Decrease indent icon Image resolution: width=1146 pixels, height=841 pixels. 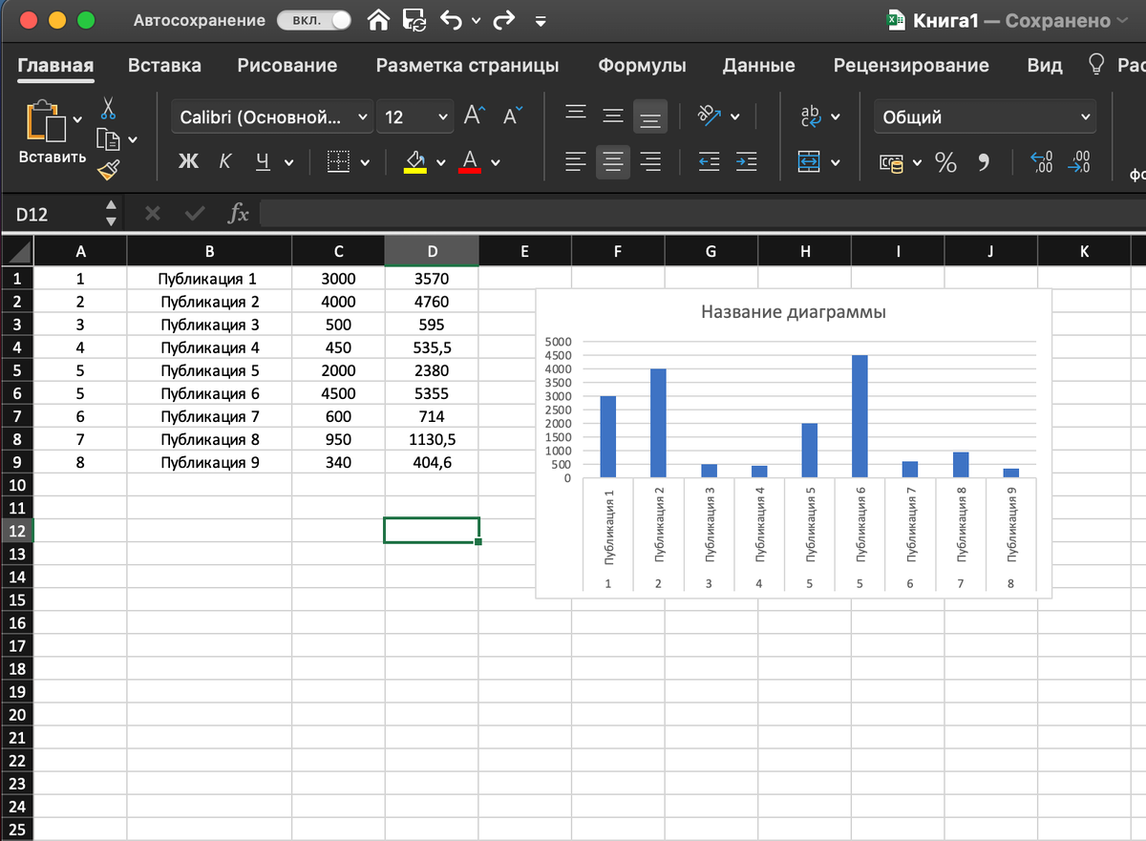tap(709, 161)
